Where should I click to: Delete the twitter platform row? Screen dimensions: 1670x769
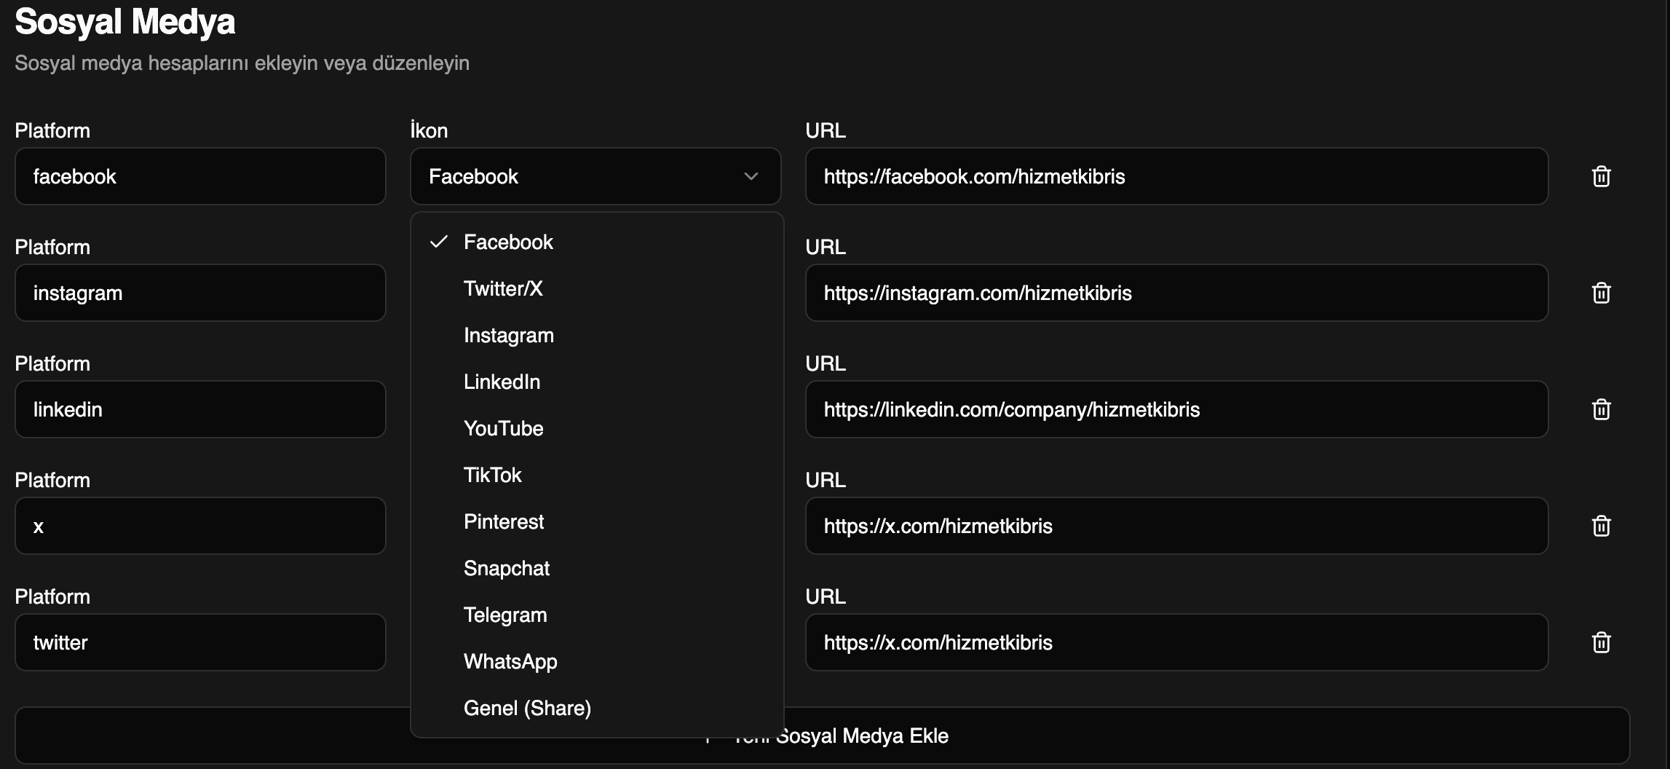coord(1601,642)
